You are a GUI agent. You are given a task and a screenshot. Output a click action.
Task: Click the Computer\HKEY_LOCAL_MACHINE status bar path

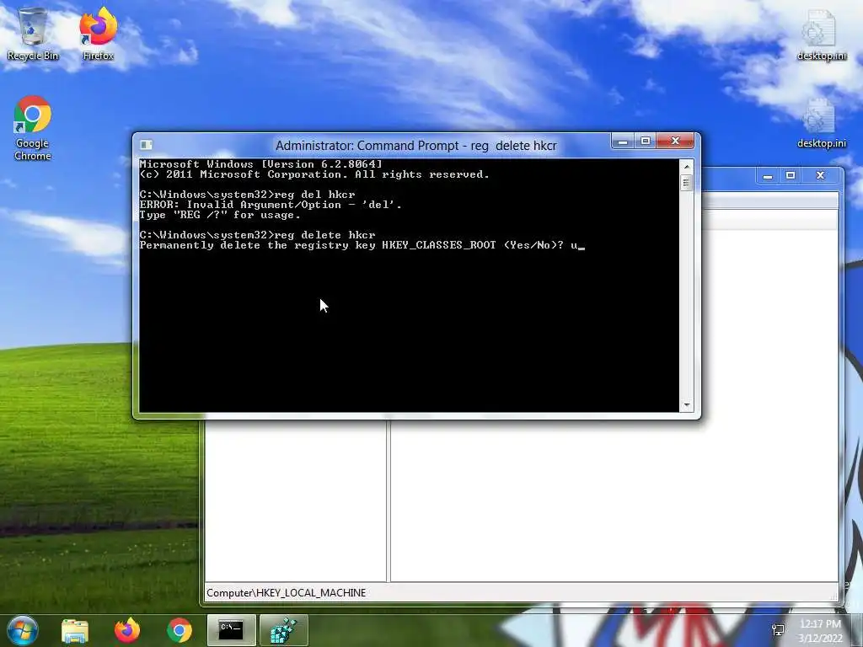pyautogui.click(x=287, y=592)
